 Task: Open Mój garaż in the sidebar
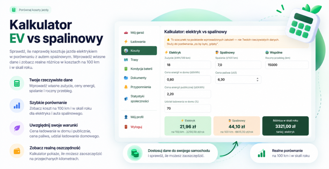click(139, 32)
